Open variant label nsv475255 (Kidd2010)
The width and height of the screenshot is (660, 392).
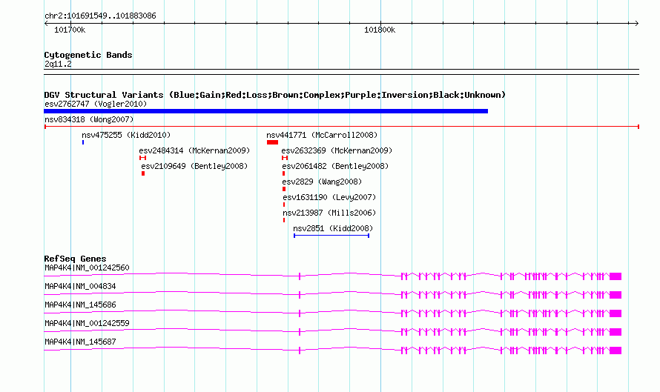pos(126,135)
